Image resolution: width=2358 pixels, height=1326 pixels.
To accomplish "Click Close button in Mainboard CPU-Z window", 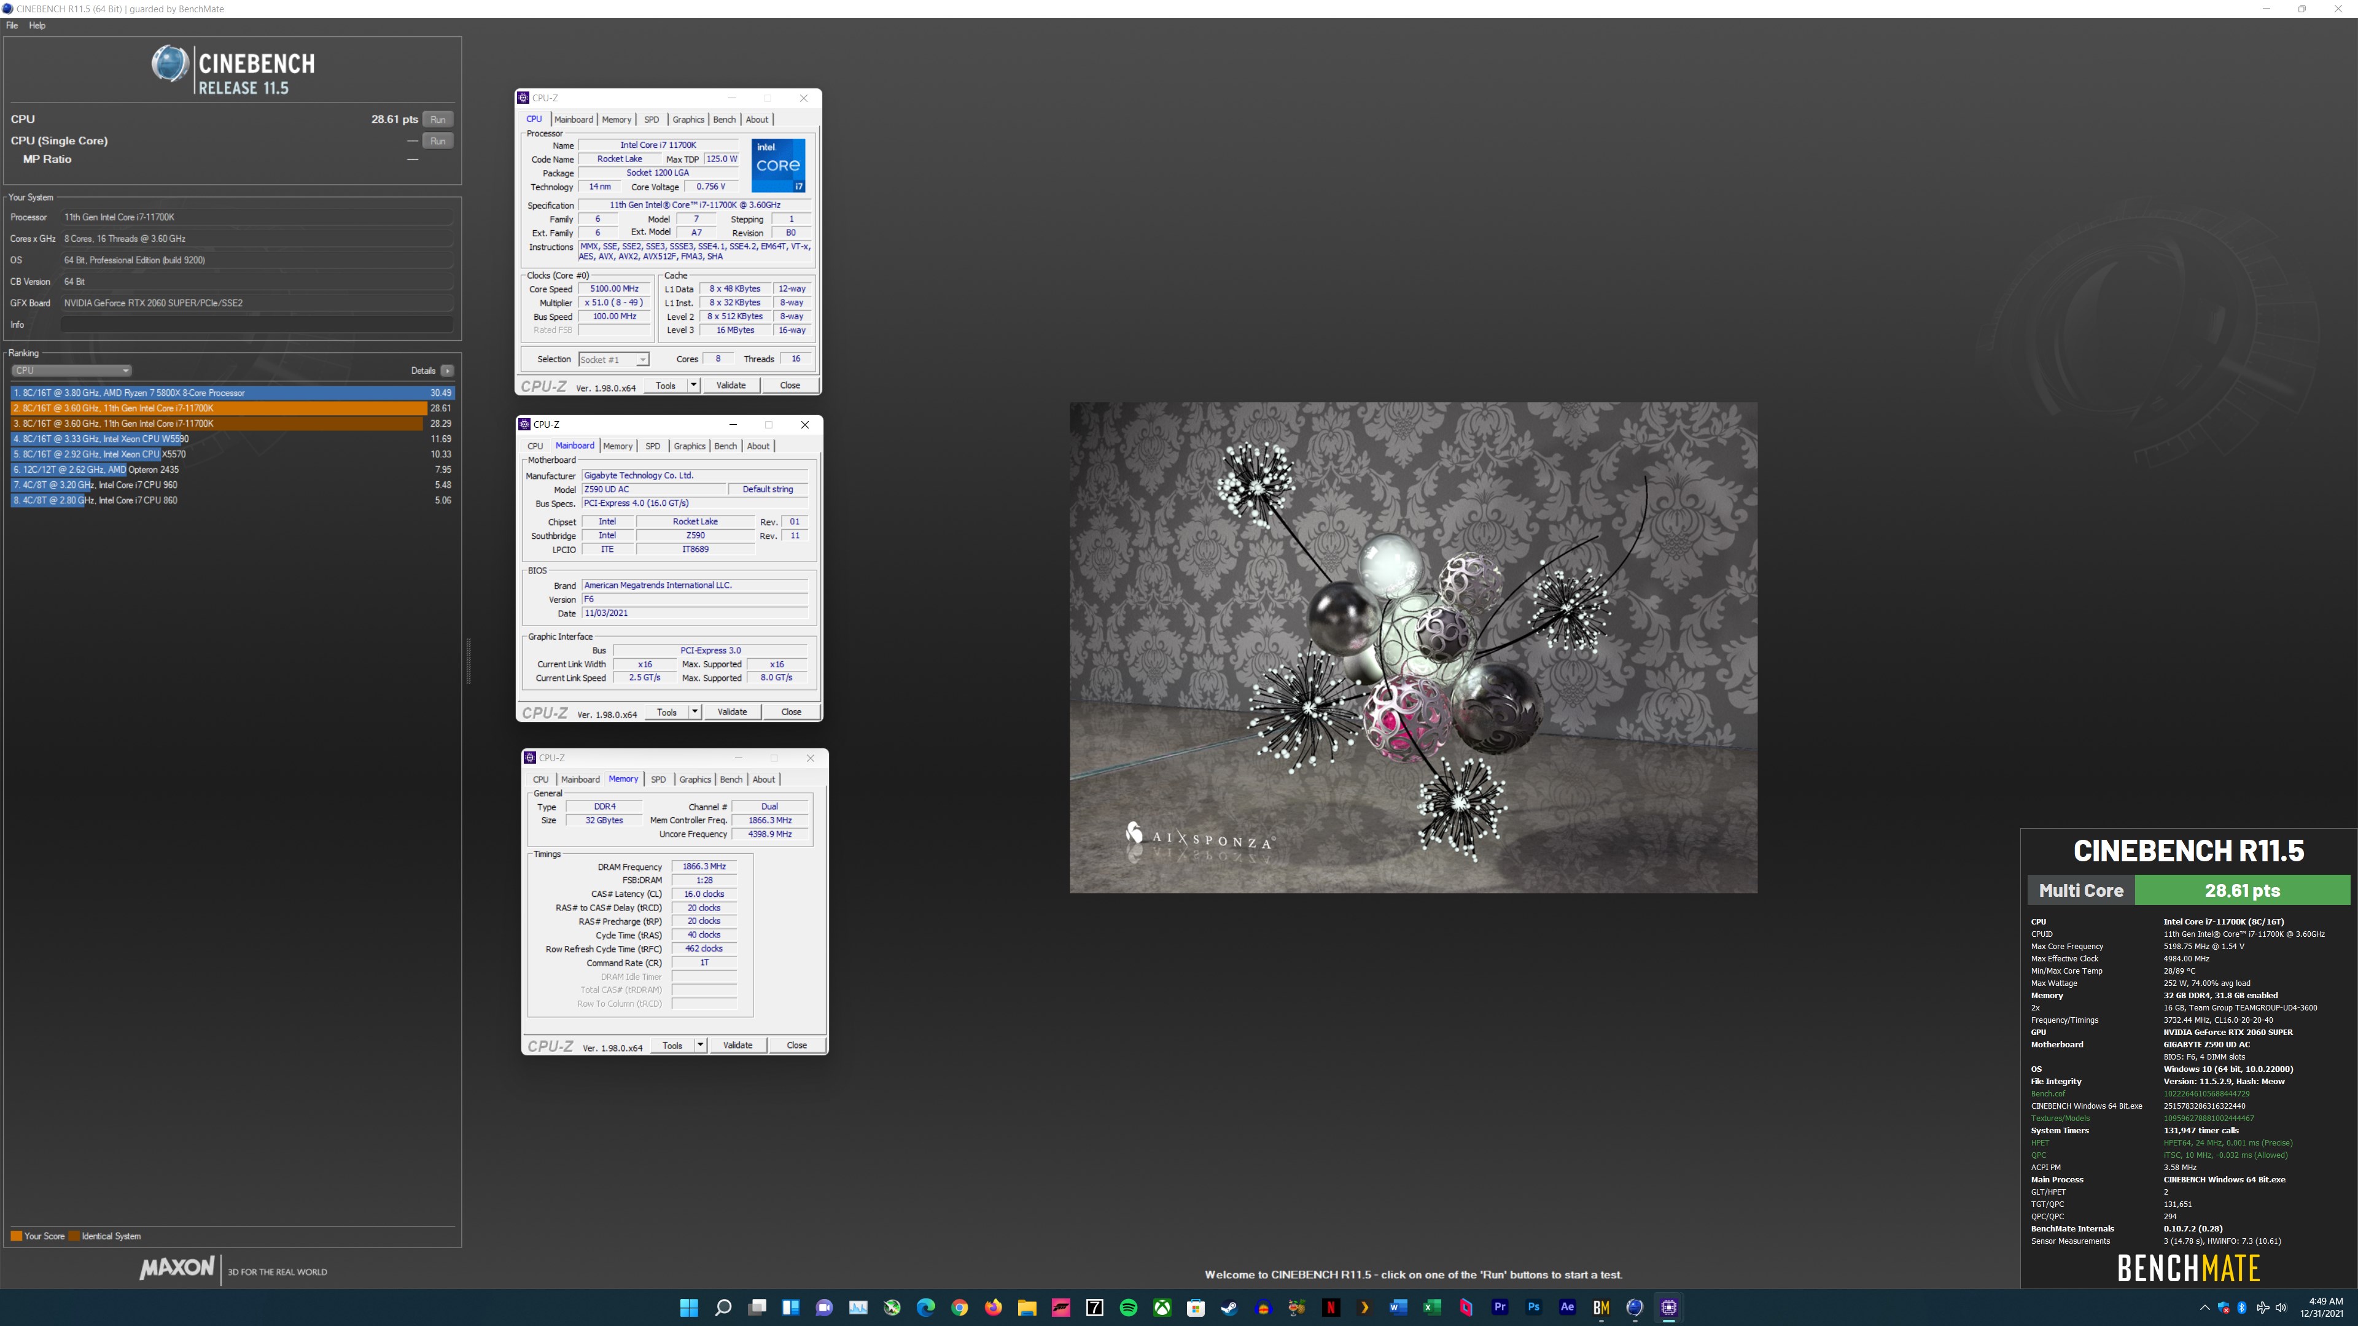I will (x=791, y=712).
